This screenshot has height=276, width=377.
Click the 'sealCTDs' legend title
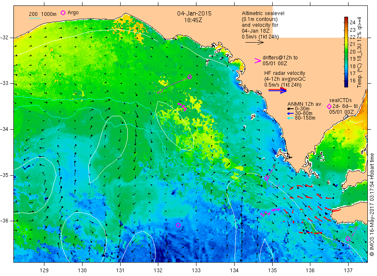pyautogui.click(x=341, y=100)
